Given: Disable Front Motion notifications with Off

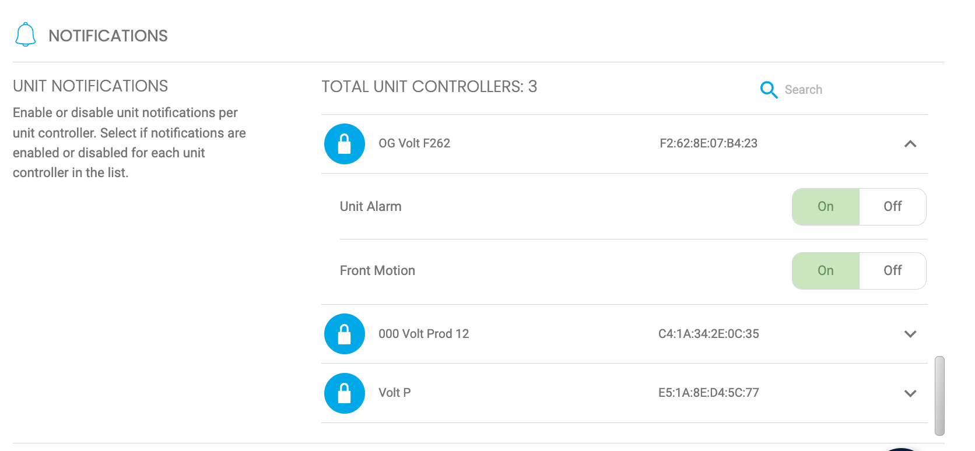Looking at the screenshot, I should point(892,271).
